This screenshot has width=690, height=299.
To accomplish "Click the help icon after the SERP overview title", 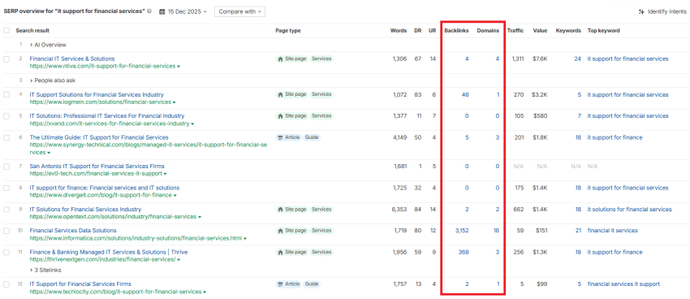I will click(x=149, y=12).
